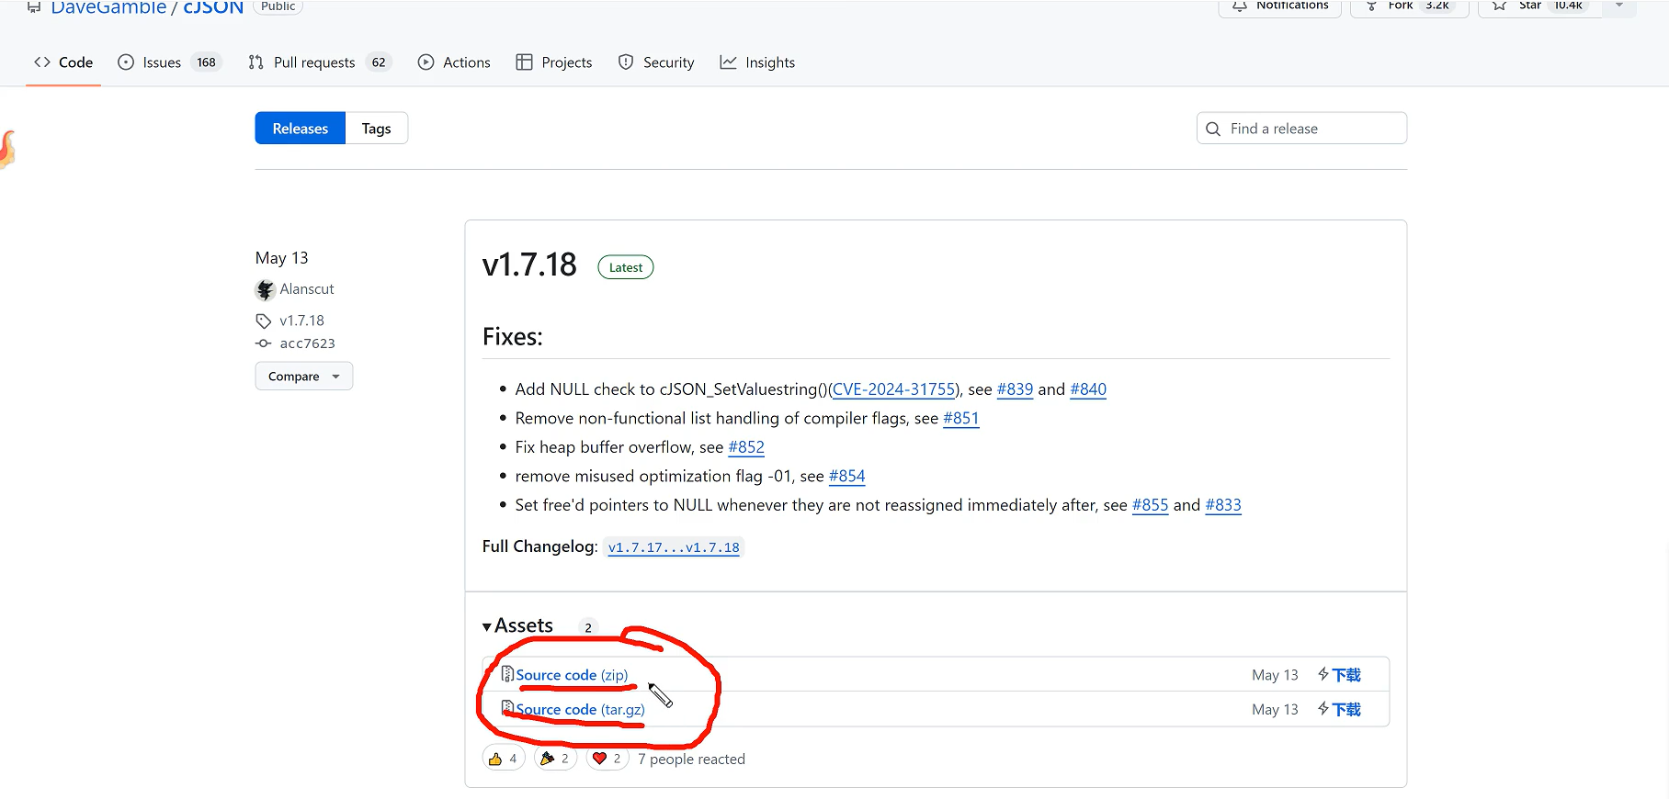
Task: Click the Latest release badge
Action: tap(626, 267)
